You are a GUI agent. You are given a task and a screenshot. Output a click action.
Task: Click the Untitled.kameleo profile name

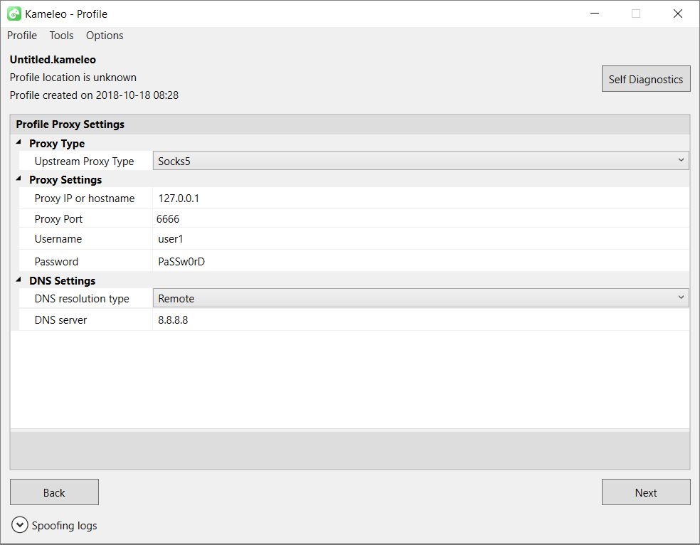coord(53,59)
